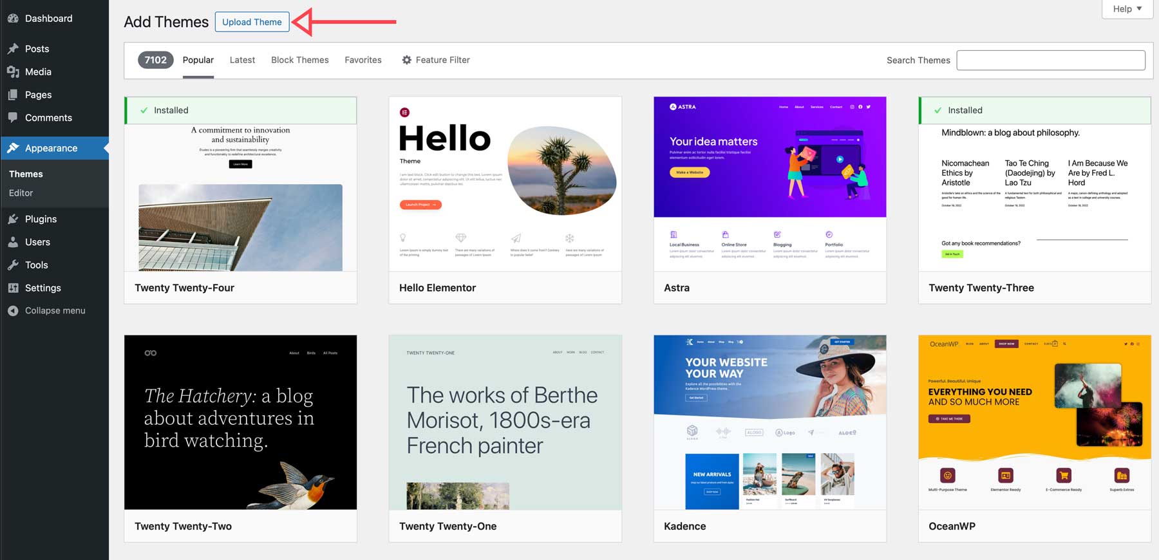Click the Dashboard gauge icon in sidebar

pos(13,19)
